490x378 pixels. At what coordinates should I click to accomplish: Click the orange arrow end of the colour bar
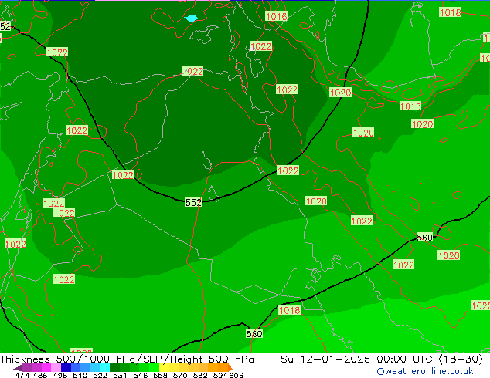pyautogui.click(x=230, y=367)
